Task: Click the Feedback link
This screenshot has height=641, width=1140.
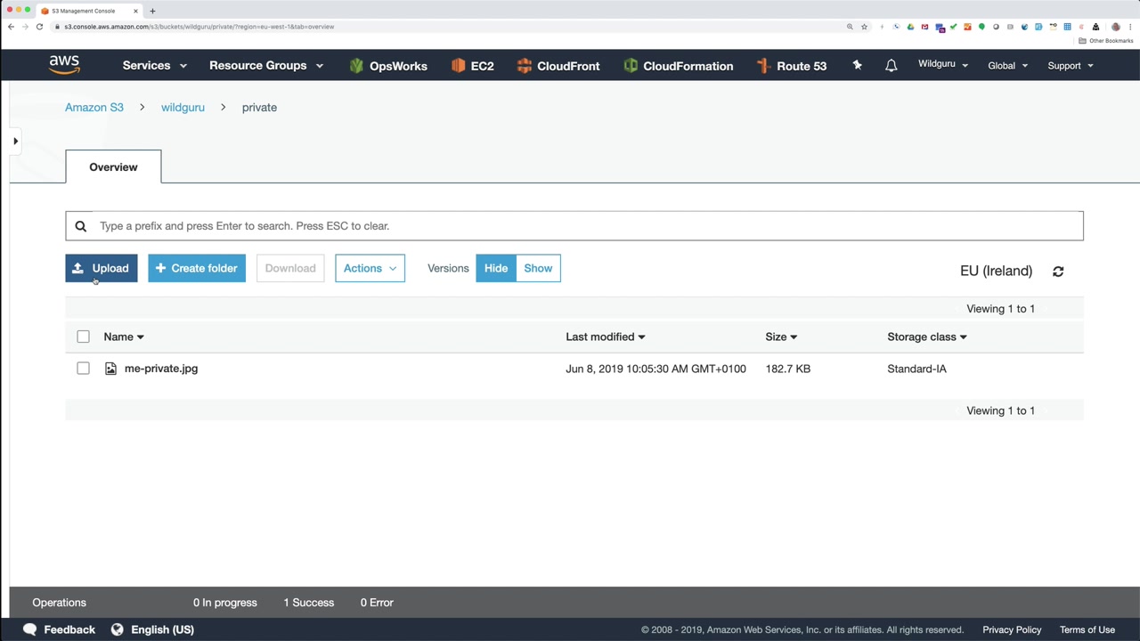Action: click(x=69, y=629)
